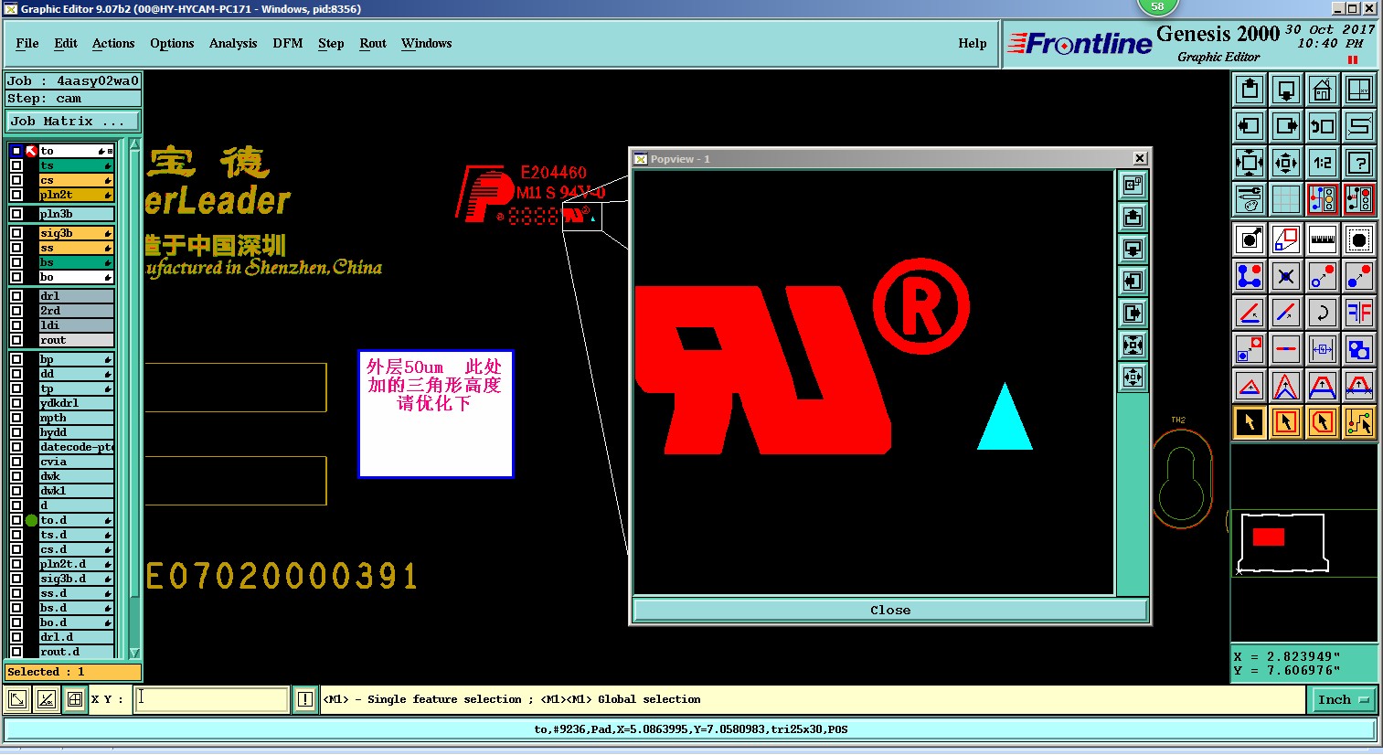Click the 1:2 scale icon
Image resolution: width=1383 pixels, height=755 pixels.
coord(1323,163)
